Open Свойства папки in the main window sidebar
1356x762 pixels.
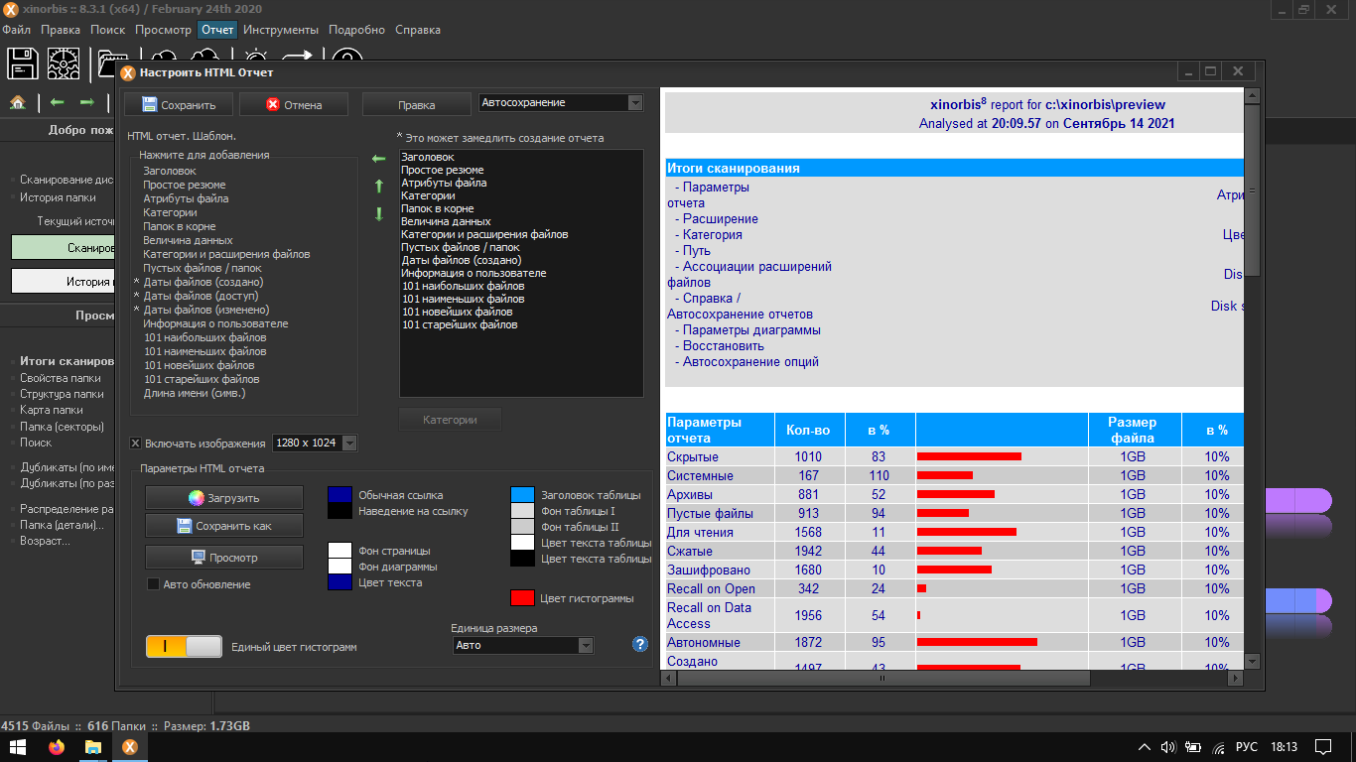(61, 378)
